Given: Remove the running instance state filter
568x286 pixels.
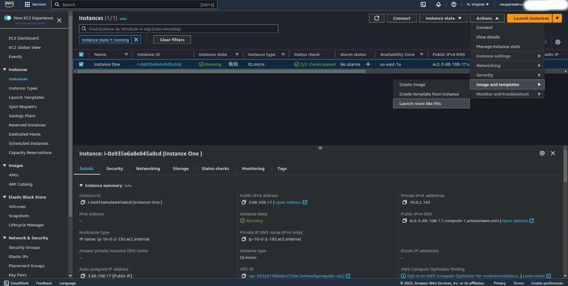Looking at the screenshot, I should (136, 40).
